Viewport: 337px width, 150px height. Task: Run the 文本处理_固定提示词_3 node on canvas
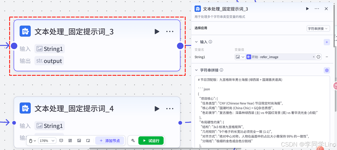coord(157,32)
